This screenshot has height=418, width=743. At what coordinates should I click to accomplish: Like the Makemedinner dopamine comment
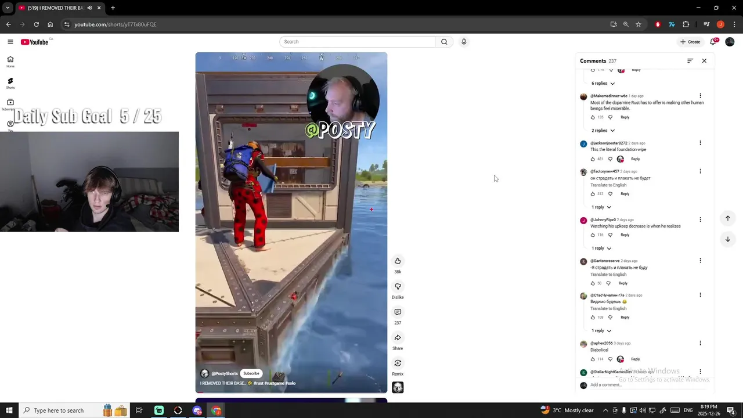[x=593, y=117]
